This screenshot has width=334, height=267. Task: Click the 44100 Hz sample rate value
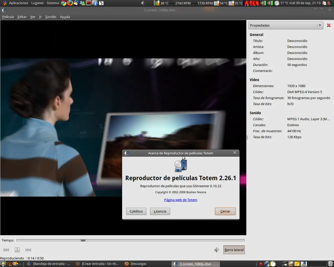coord(294,131)
